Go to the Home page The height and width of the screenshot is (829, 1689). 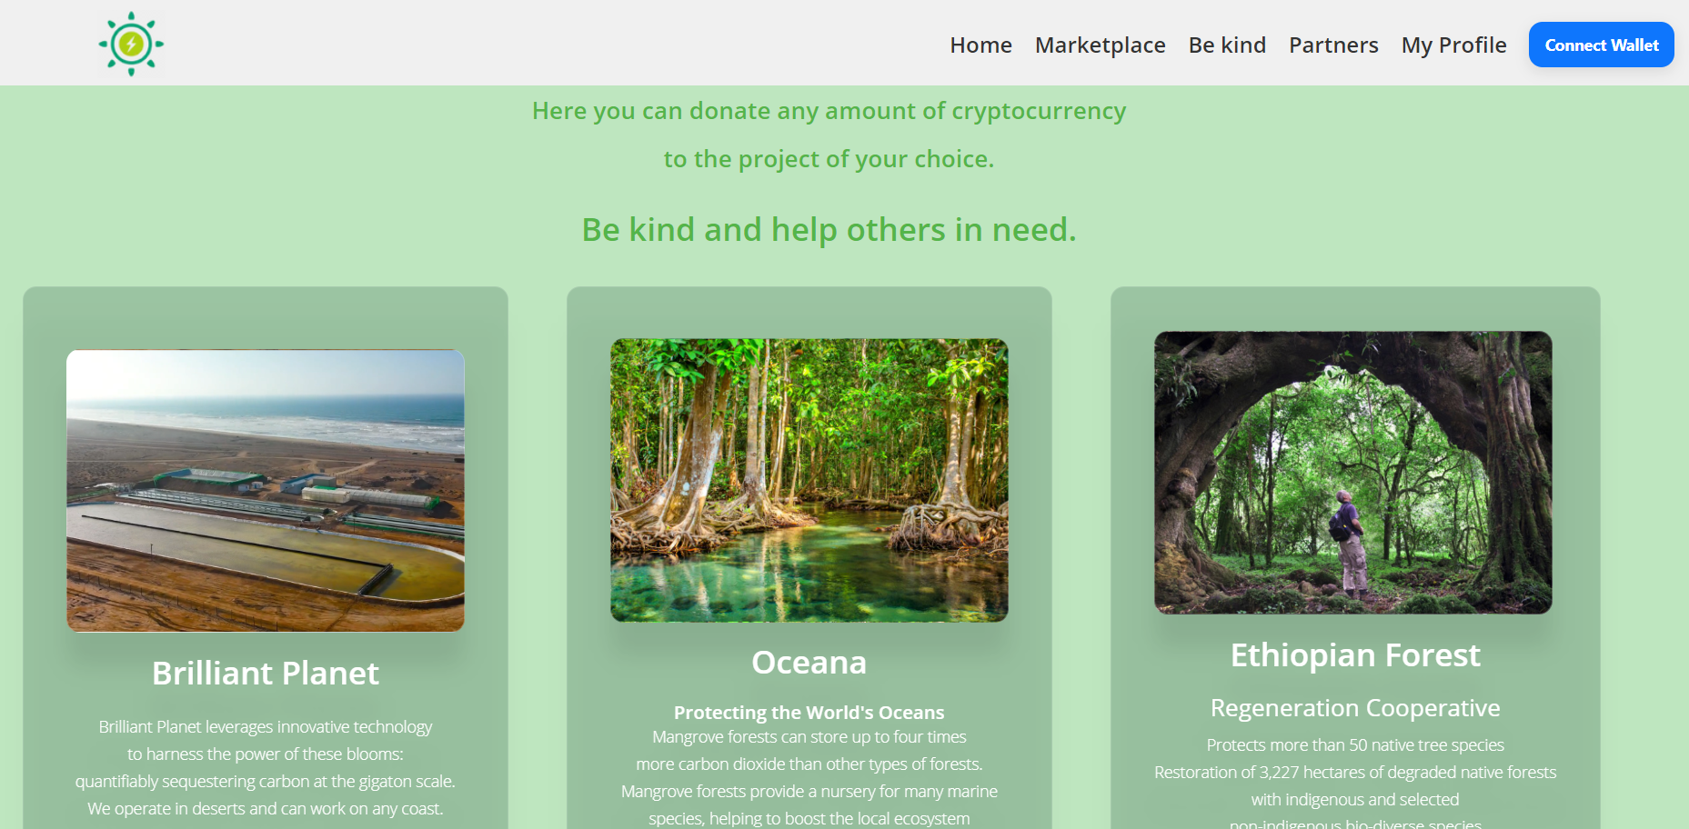click(980, 45)
